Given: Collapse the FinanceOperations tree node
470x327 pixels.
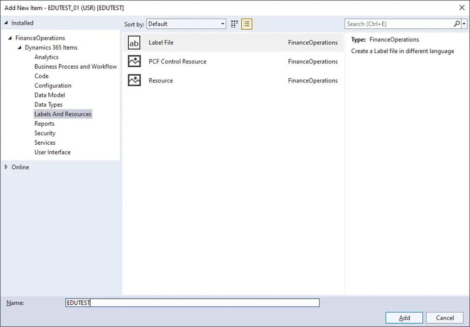Looking at the screenshot, I should [x=10, y=38].
